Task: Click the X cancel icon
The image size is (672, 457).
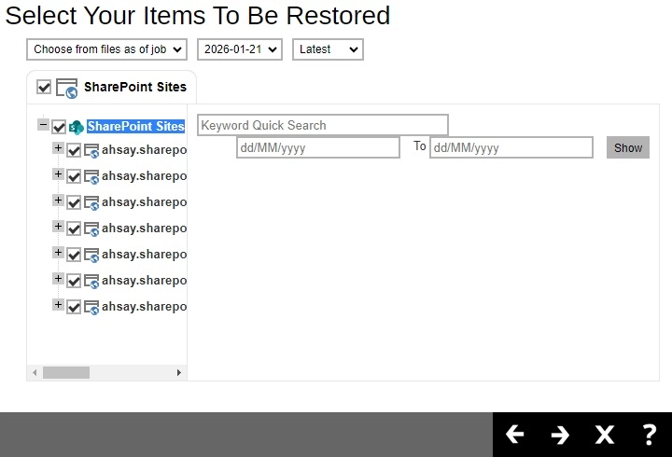Action: point(604,435)
